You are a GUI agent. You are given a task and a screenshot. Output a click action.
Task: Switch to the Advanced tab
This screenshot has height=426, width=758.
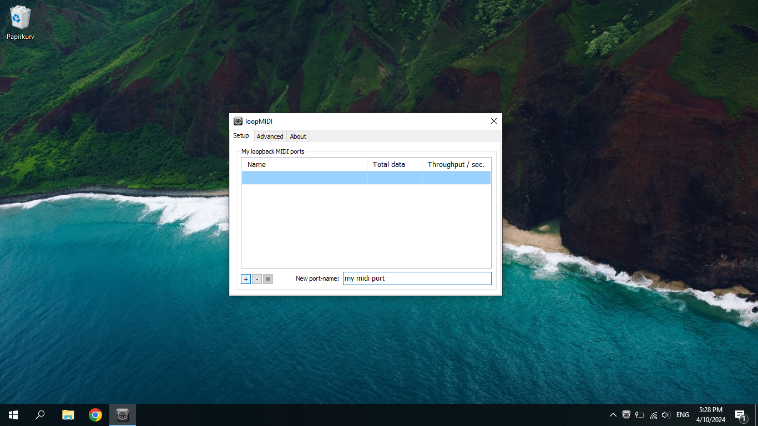pos(270,136)
